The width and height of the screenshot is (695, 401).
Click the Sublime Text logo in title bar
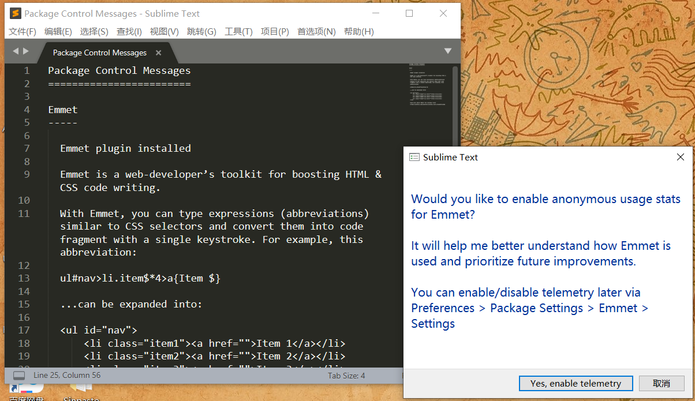tap(16, 13)
